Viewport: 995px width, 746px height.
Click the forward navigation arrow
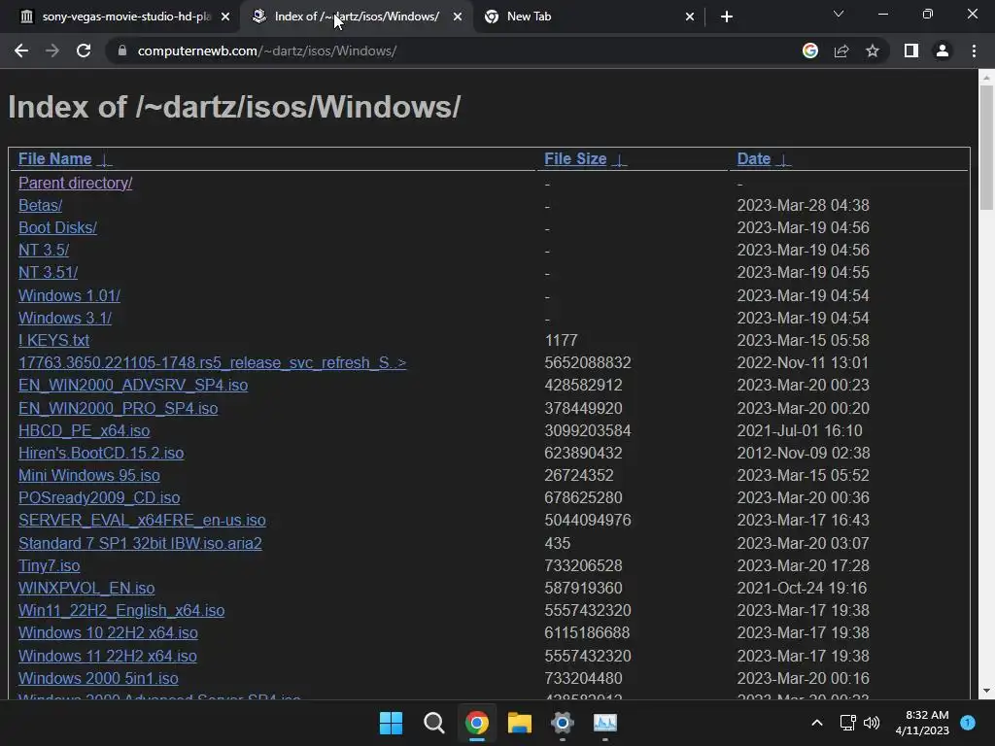pyautogui.click(x=52, y=51)
